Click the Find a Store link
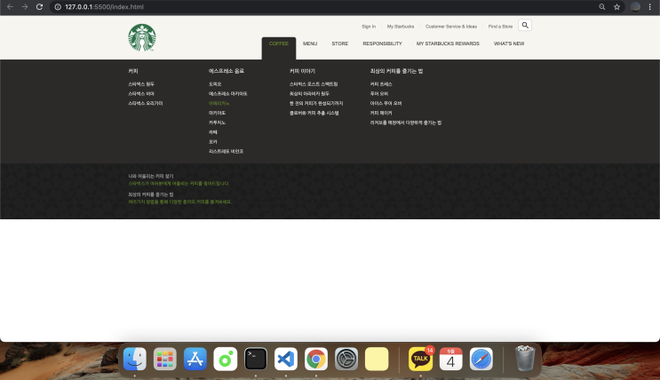 [500, 27]
